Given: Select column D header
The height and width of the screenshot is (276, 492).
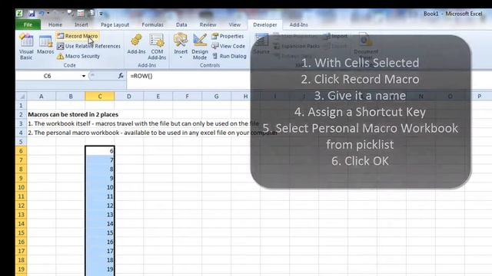Looking at the screenshot, I should pos(129,97).
